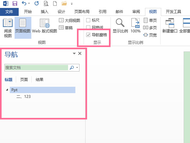The width and height of the screenshot is (190, 143).
Task: Open the search options dropdown arrow
Action: pos(77,68)
